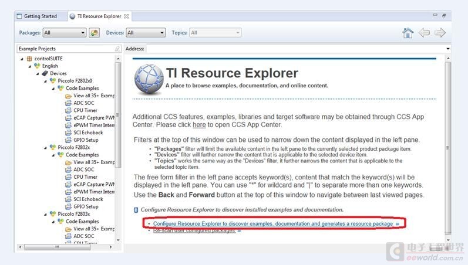The width and height of the screenshot is (468, 265).
Task: Collapse the Piccolo F2802x node
Action: click(45, 148)
